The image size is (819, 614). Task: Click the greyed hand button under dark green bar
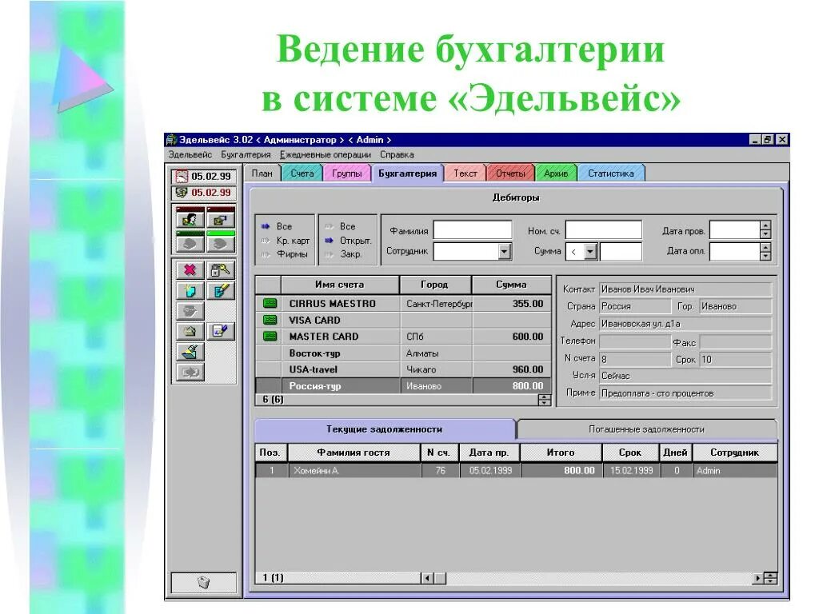point(190,244)
